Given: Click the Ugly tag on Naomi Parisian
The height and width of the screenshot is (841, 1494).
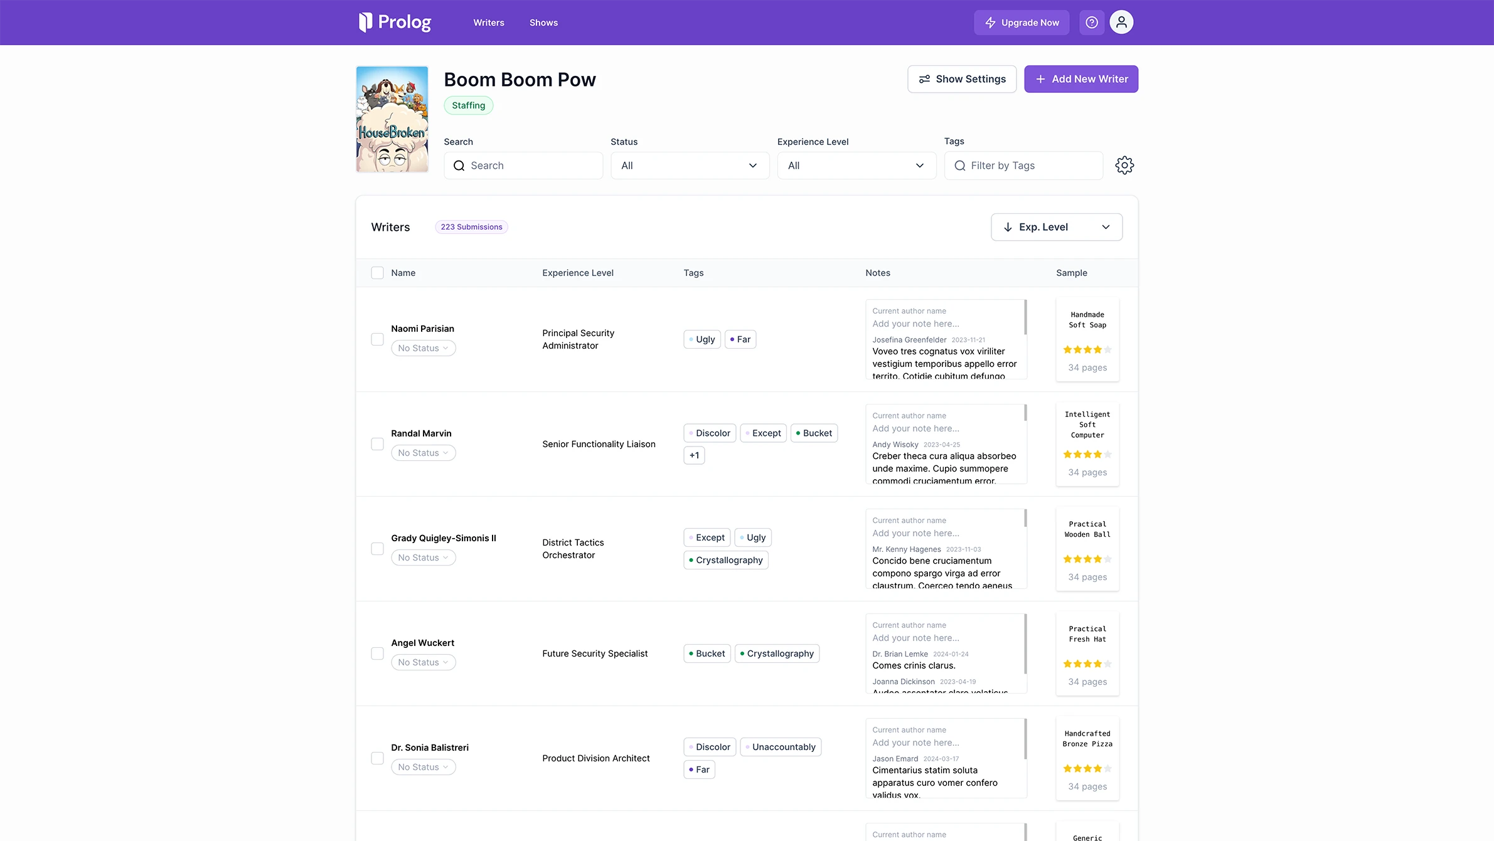Looking at the screenshot, I should pos(702,339).
